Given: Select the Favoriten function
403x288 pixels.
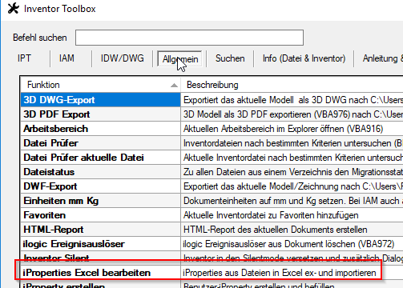Looking at the screenshot, I should click(x=100, y=215).
